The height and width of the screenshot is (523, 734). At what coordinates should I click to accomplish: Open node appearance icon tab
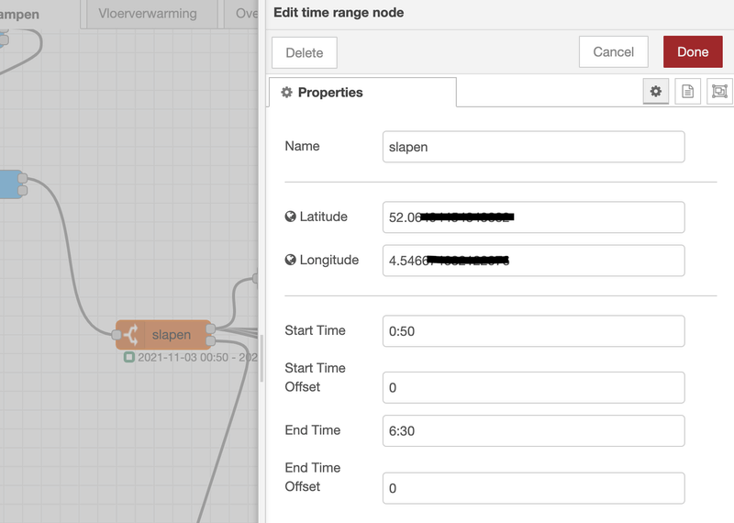(719, 92)
